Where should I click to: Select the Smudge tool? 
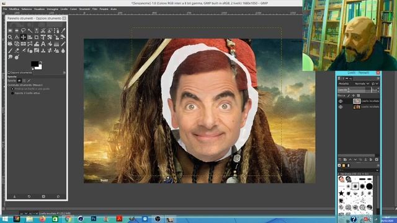coord(10,57)
